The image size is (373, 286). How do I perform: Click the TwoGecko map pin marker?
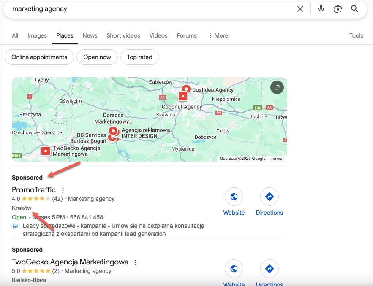pyautogui.click(x=46, y=151)
